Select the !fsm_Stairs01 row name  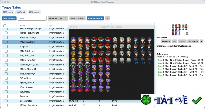click(x=27, y=87)
